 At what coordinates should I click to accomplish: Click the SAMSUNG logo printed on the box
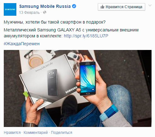(71, 90)
